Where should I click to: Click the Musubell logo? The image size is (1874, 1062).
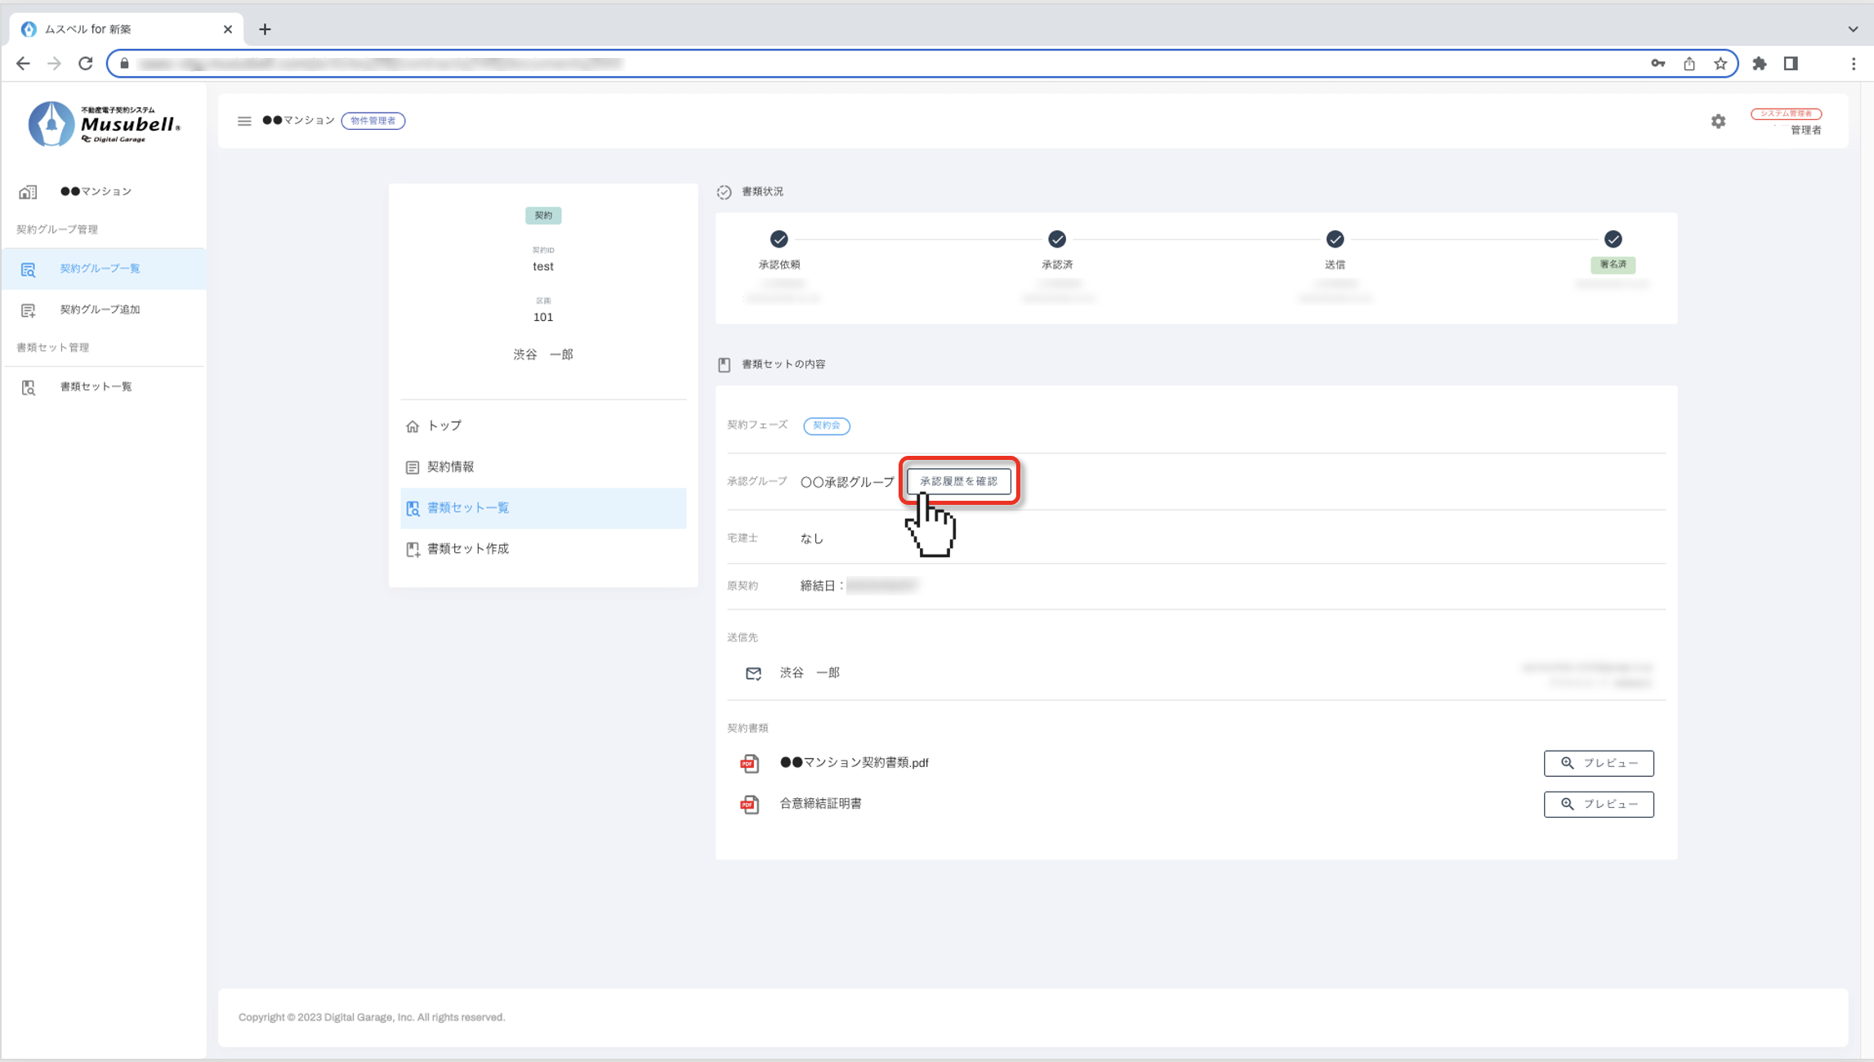pos(104,124)
